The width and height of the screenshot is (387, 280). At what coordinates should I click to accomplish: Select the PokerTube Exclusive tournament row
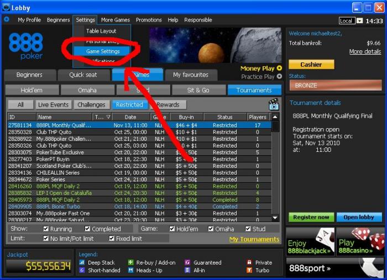[140, 152]
